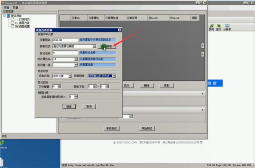Open the 项目 menu
The width and height of the screenshot is (255, 168).
(7, 8)
